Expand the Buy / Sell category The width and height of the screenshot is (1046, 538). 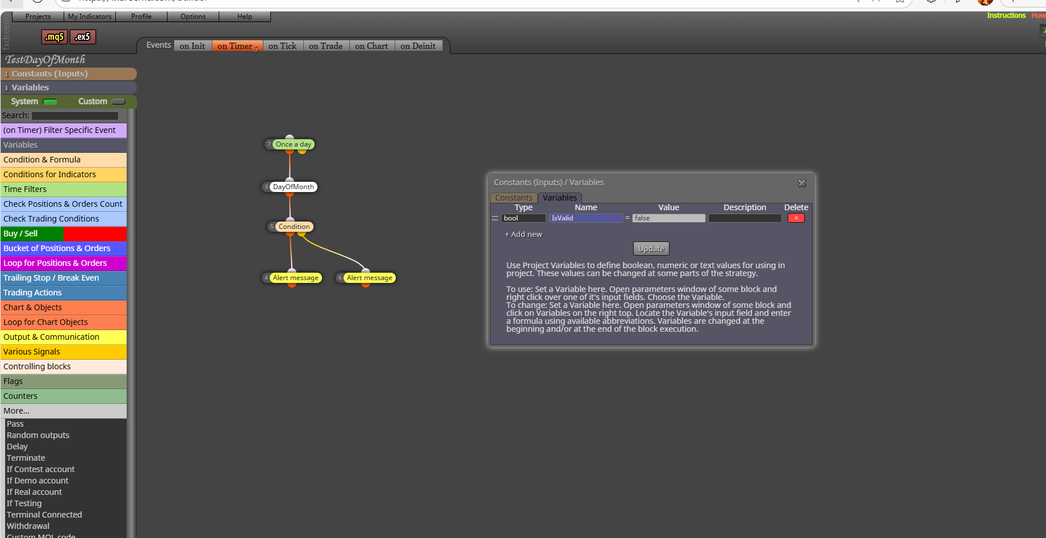pyautogui.click(x=64, y=233)
